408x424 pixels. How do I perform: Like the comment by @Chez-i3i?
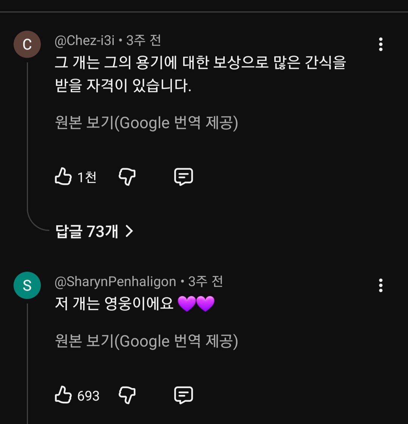click(x=63, y=177)
